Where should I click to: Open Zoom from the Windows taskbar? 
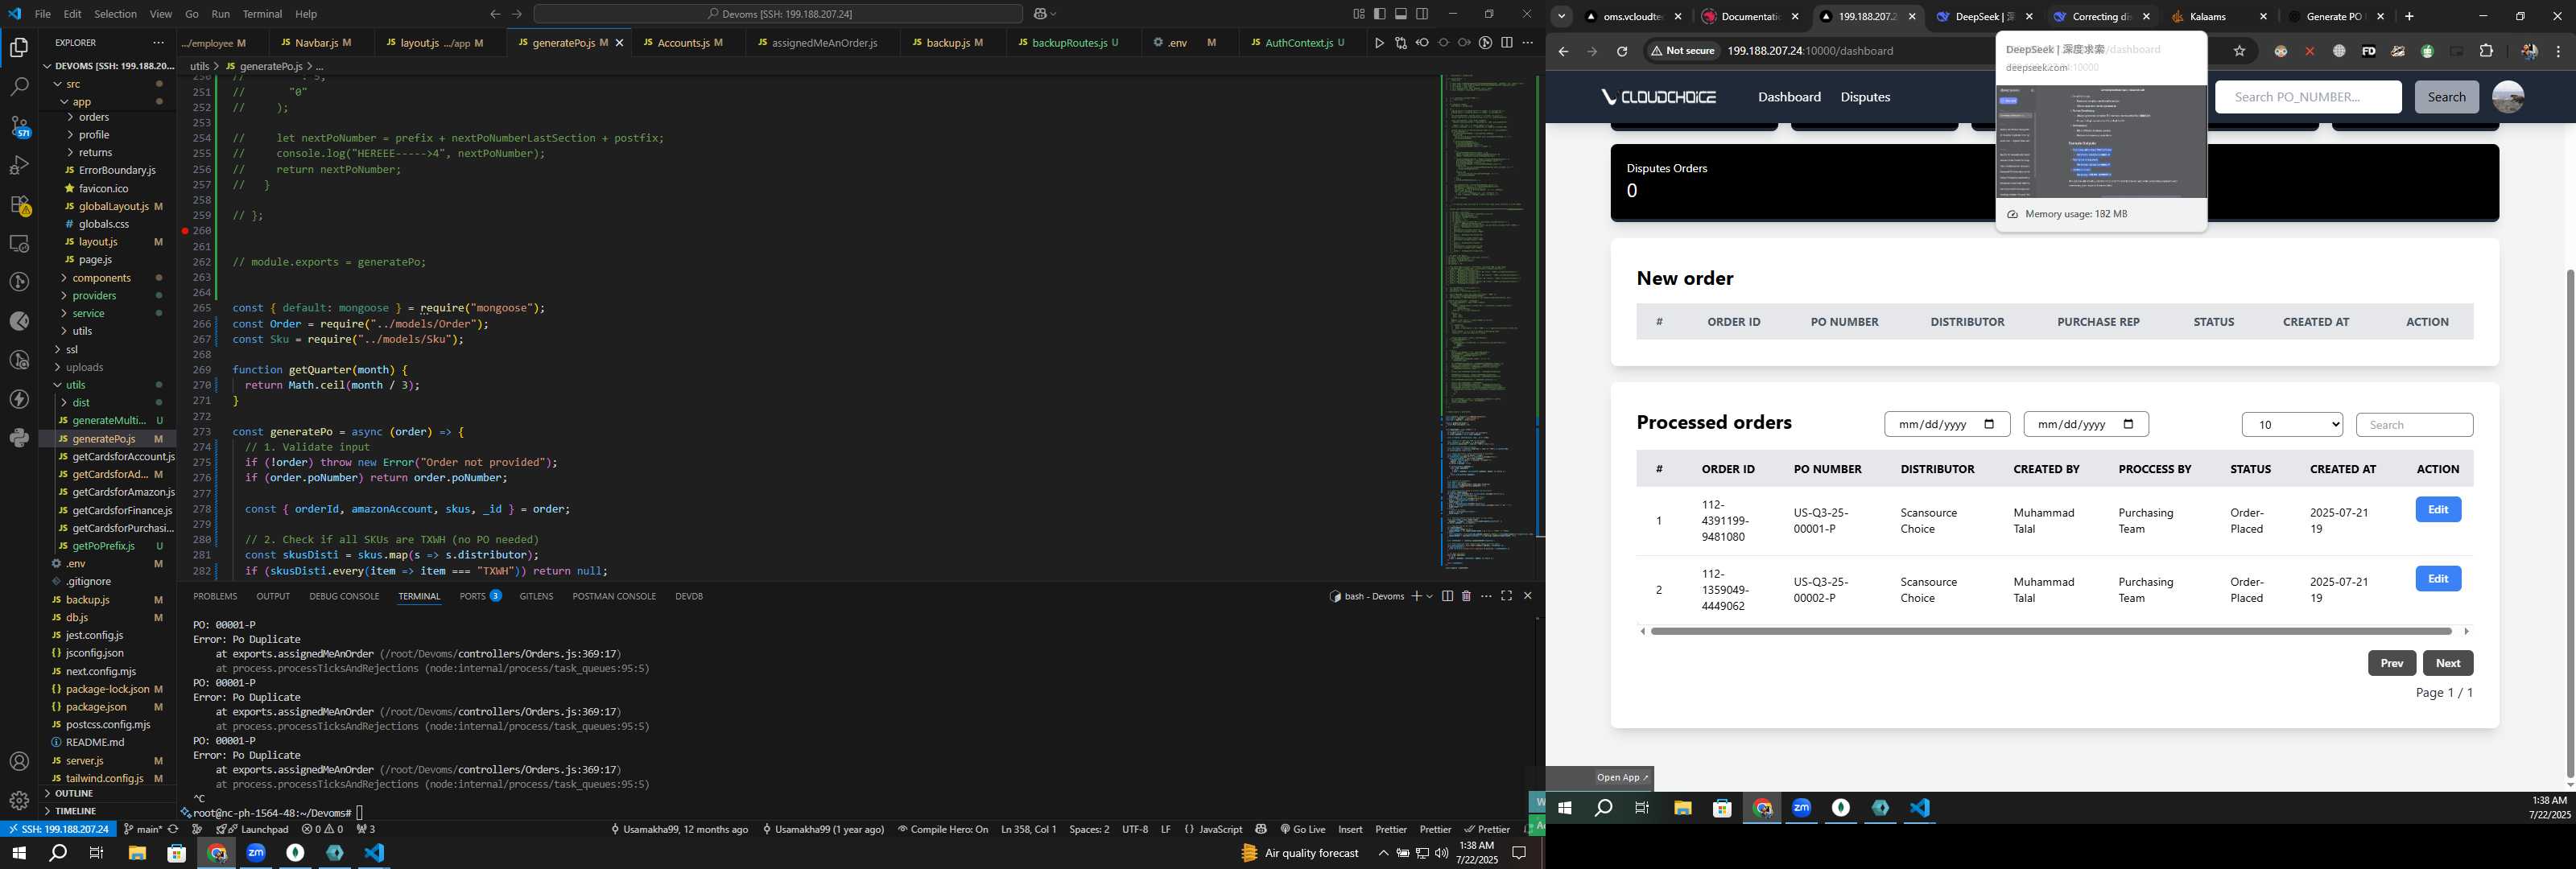tap(256, 853)
